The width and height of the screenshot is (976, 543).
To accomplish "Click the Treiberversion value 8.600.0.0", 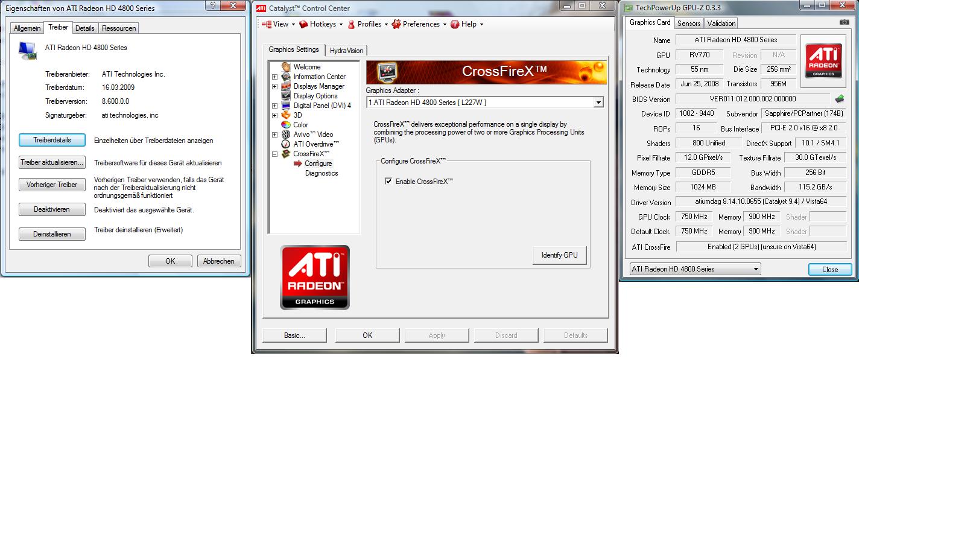I will pos(115,101).
